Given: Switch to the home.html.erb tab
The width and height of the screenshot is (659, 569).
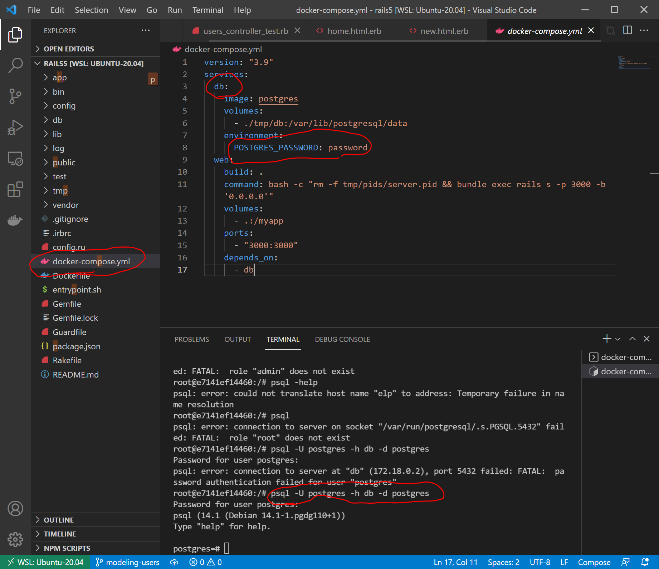Looking at the screenshot, I should [354, 31].
